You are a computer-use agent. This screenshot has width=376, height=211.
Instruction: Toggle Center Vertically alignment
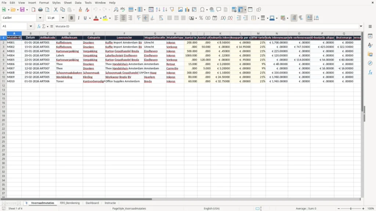click(x=145, y=18)
